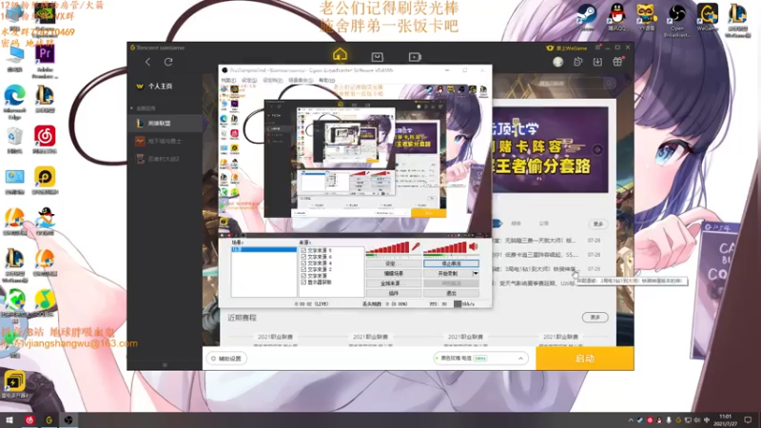761x428 pixels.
Task: Open Open Broadcaster desktop shortcut
Action: pos(676,20)
